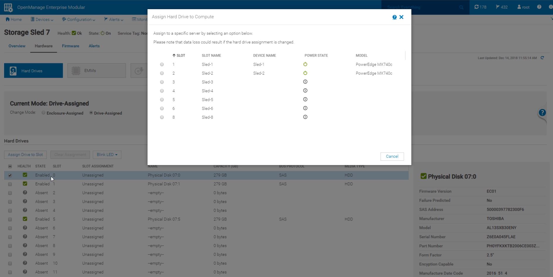Click the help question mark in the header

click(539, 7)
